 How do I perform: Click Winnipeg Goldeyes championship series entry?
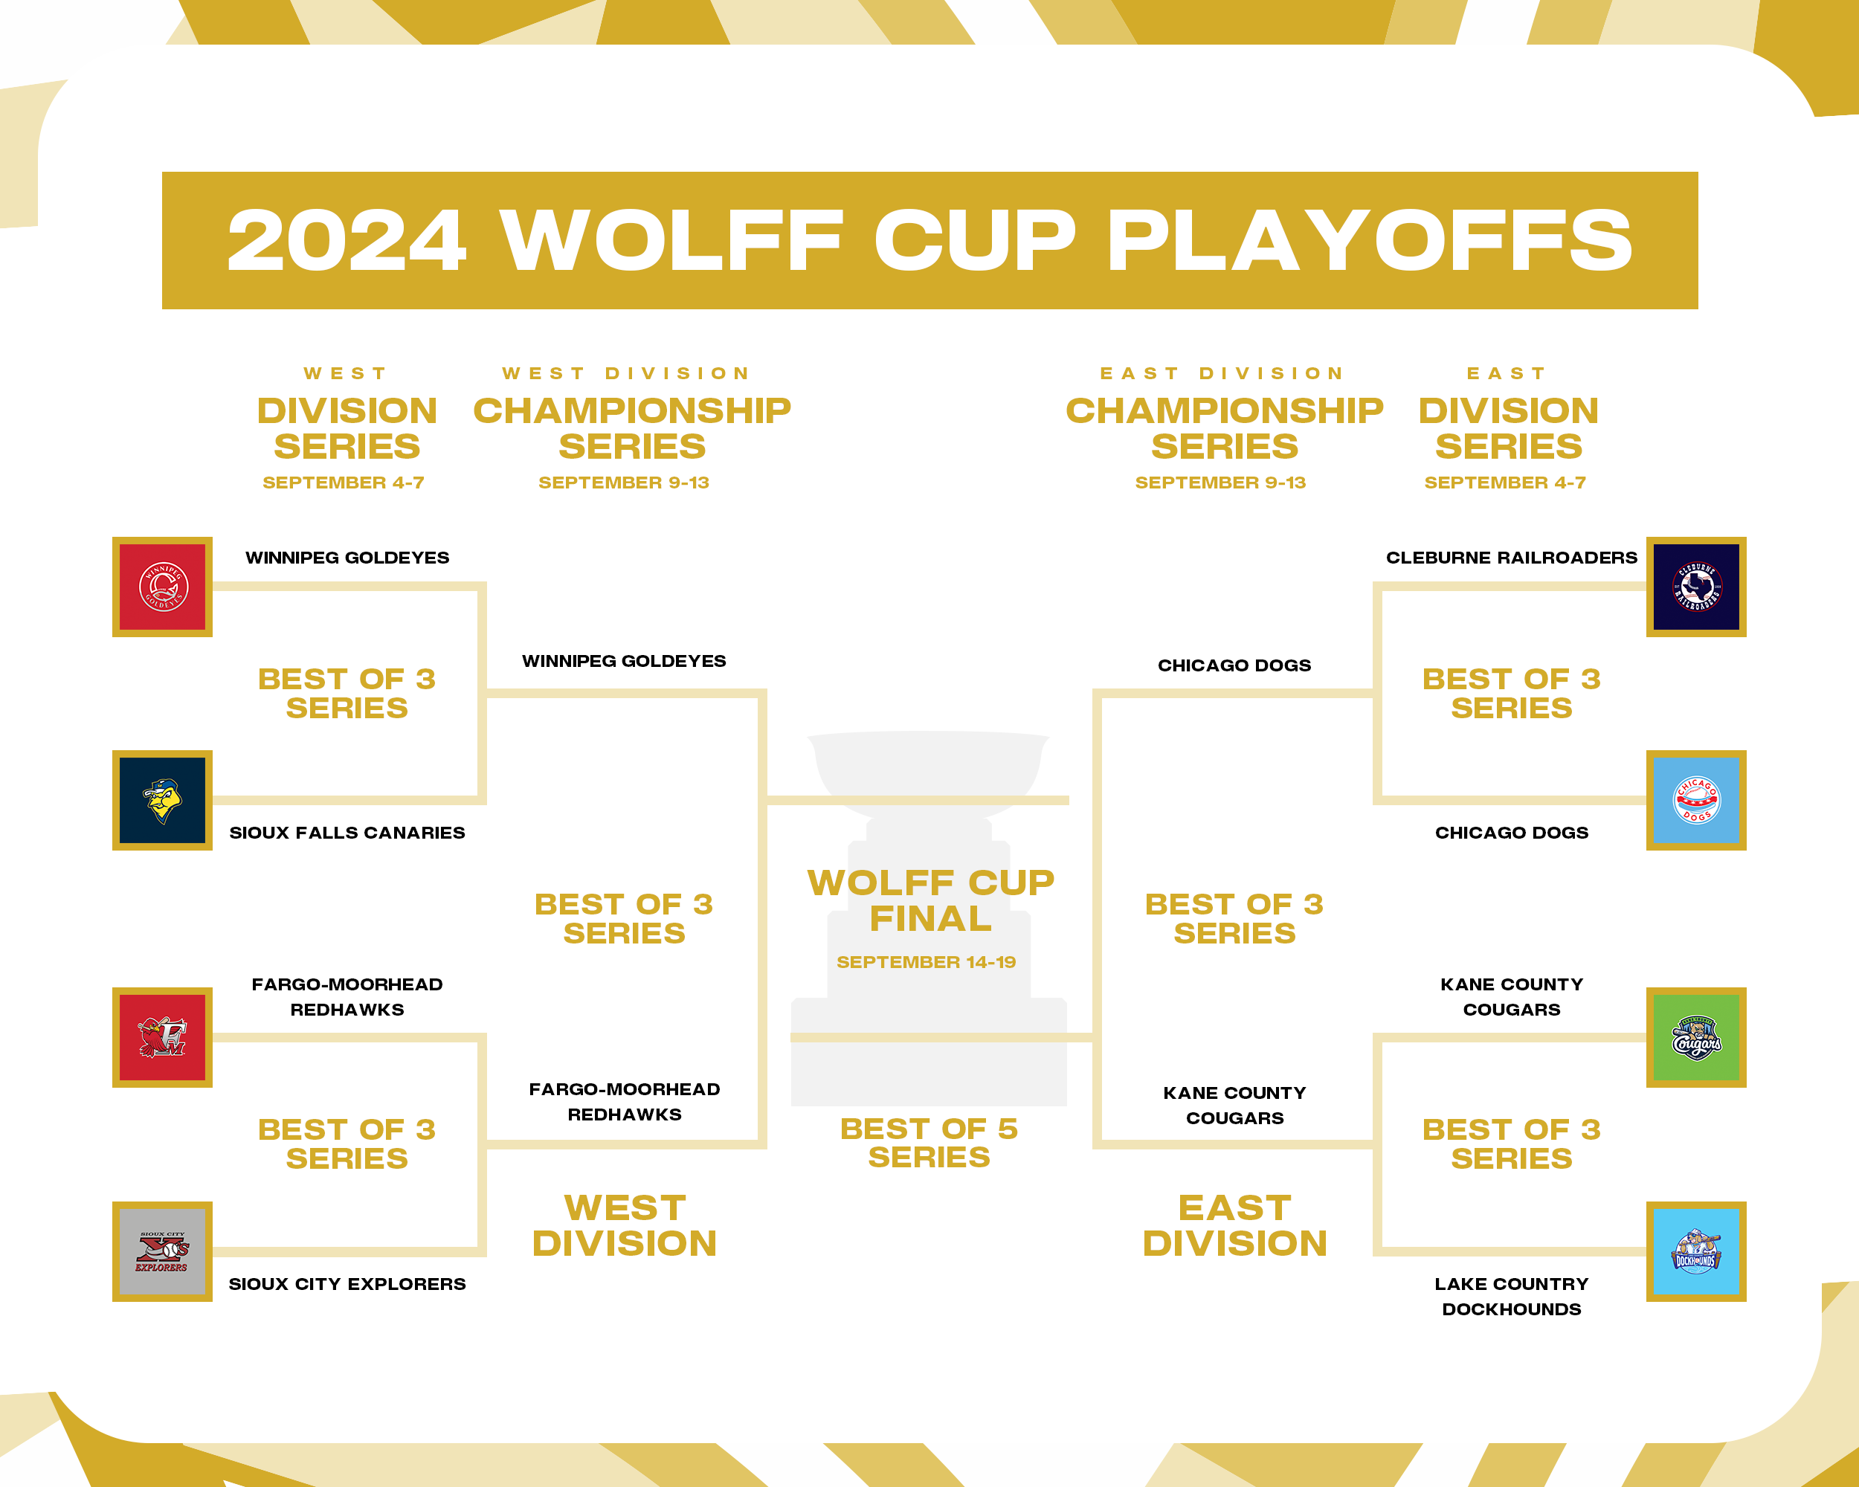(623, 661)
